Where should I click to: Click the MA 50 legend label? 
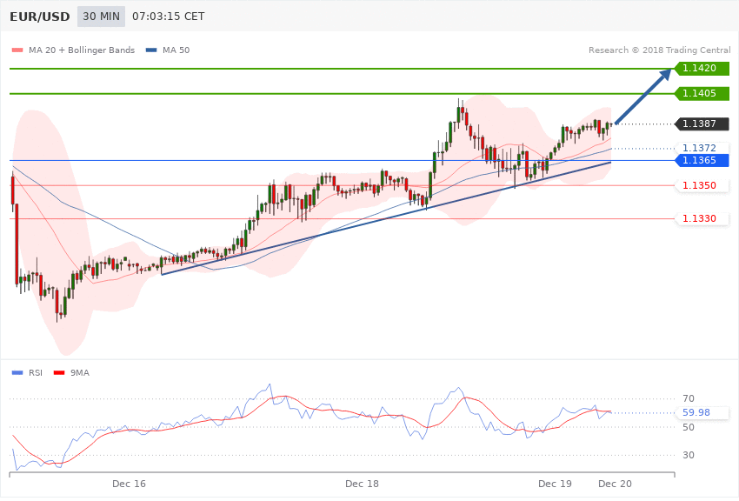(176, 50)
